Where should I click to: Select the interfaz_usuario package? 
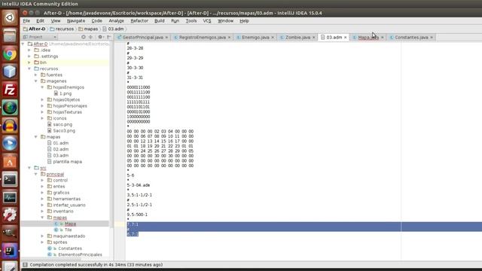[69, 205]
